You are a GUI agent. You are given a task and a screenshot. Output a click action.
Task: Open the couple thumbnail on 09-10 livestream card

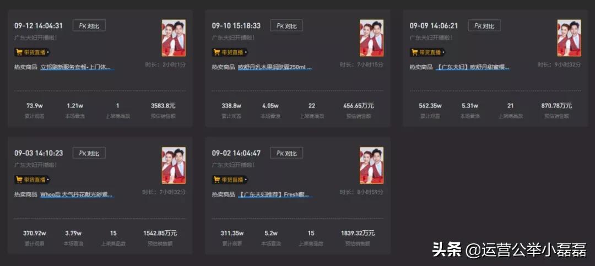[371, 38]
